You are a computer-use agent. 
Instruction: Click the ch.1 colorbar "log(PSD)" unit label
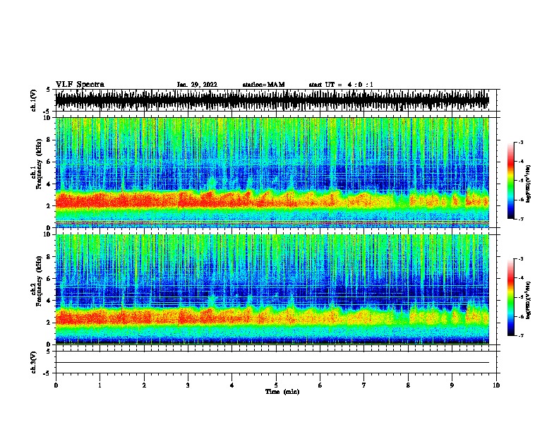(x=529, y=184)
